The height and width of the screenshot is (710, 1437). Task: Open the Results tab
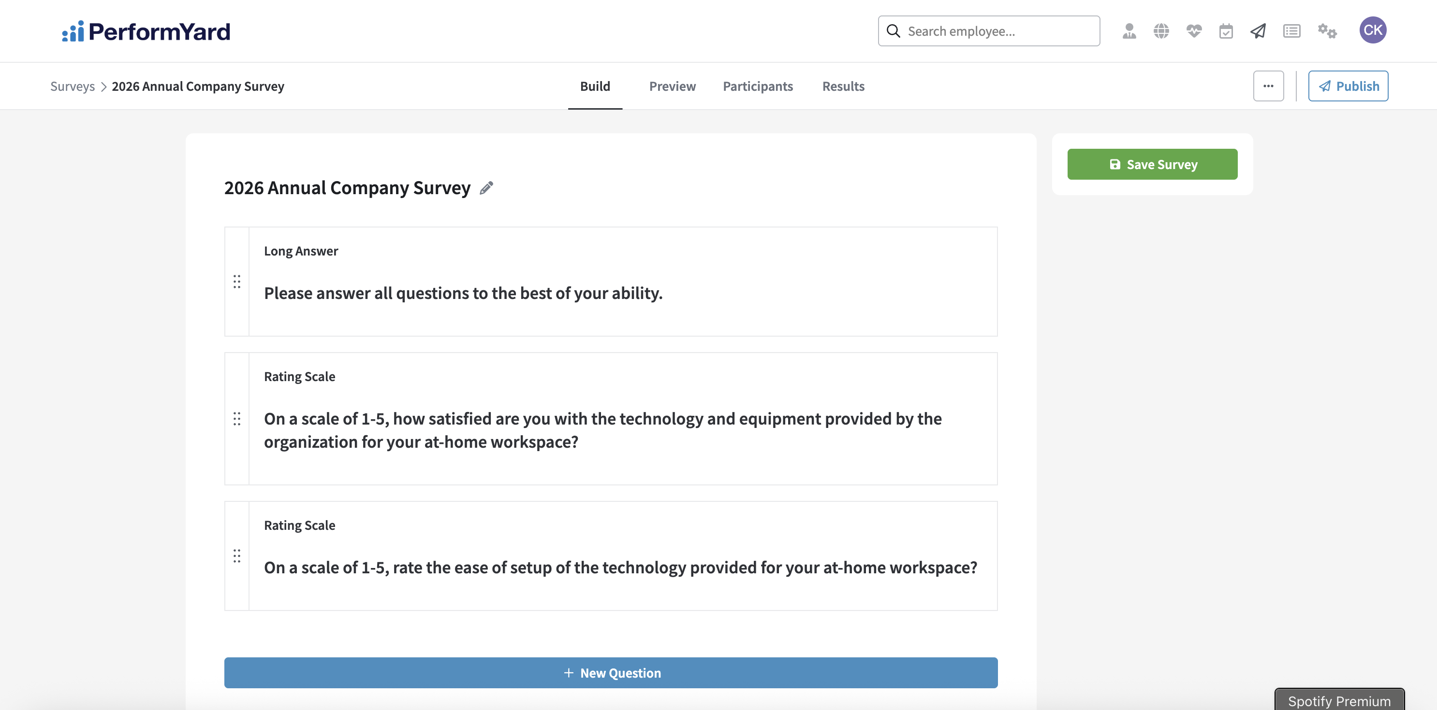pos(843,86)
